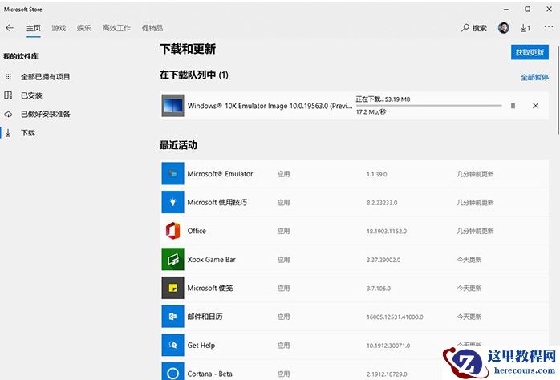Click the download arrow icon beside 下载
Viewport: 560px width, 380px height.
[x=8, y=133]
